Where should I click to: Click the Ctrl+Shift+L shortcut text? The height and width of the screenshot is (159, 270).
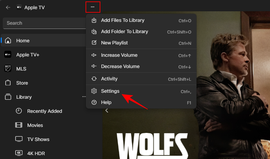coord(180,79)
